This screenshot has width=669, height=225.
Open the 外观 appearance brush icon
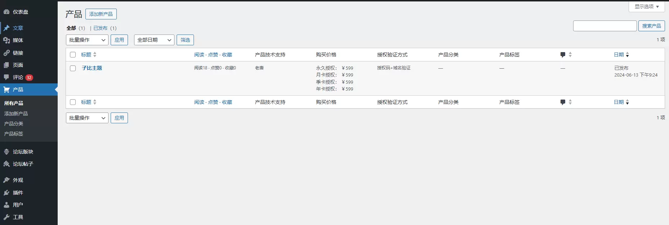(x=6, y=180)
